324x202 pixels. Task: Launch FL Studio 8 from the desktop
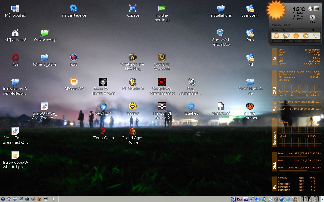(x=133, y=82)
